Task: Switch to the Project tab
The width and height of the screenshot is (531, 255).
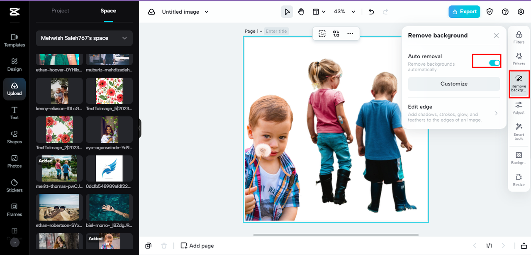Action: pyautogui.click(x=60, y=11)
